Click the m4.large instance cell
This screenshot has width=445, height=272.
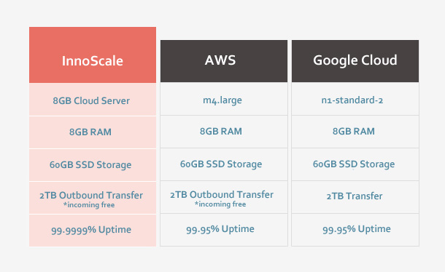click(224, 99)
